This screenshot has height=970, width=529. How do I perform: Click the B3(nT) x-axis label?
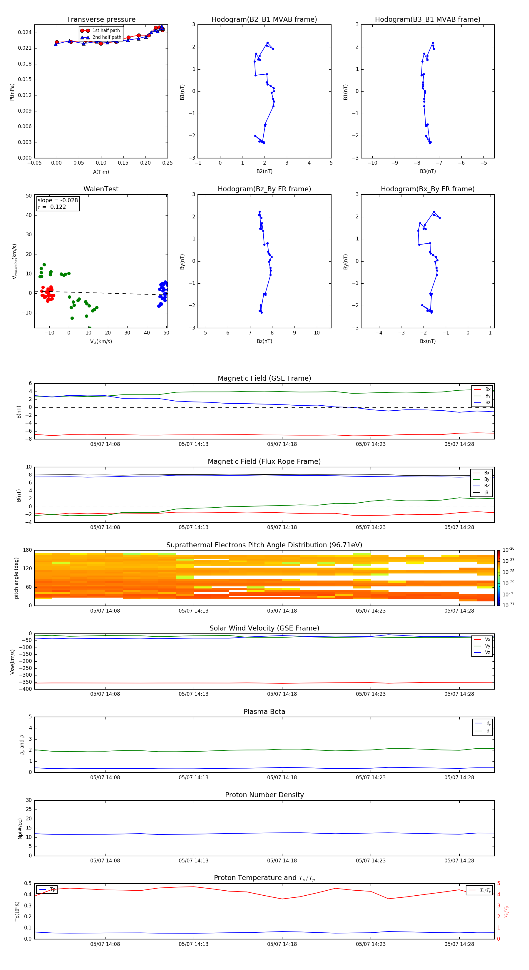428,171
